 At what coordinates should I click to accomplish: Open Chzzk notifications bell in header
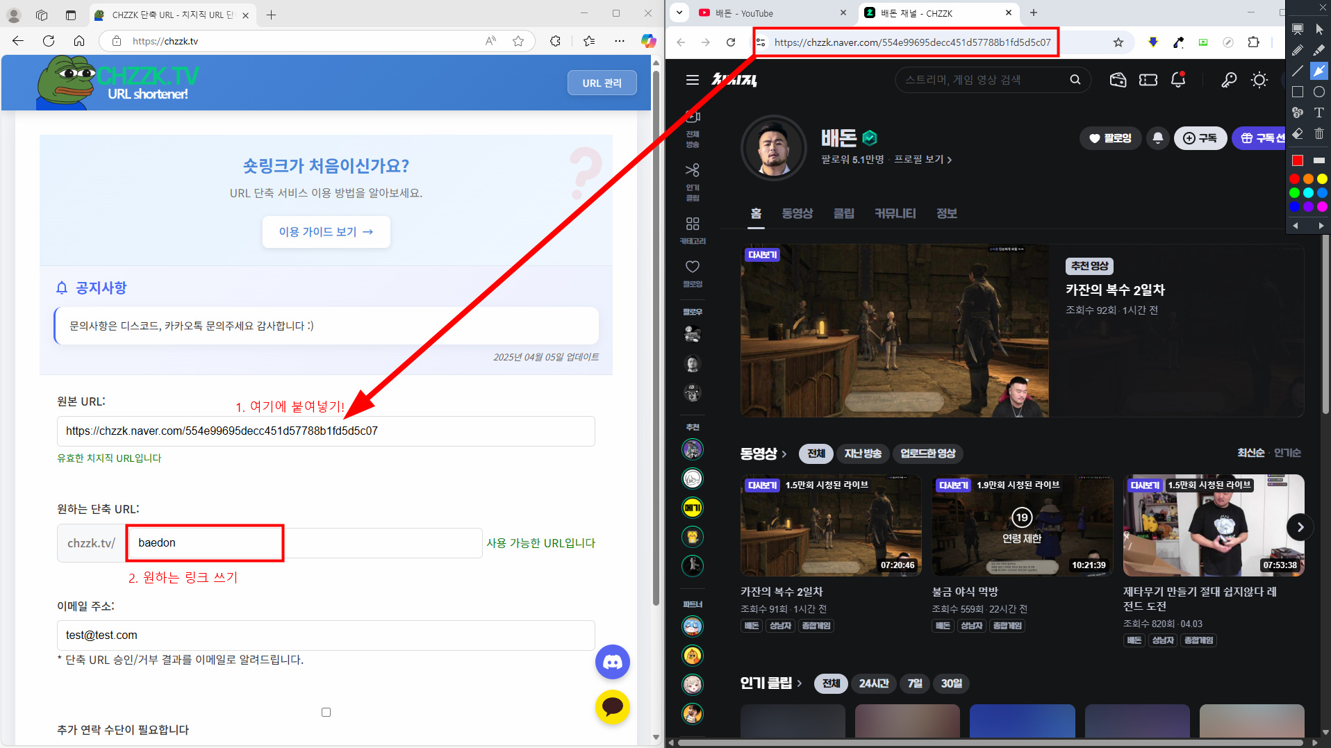click(1178, 80)
